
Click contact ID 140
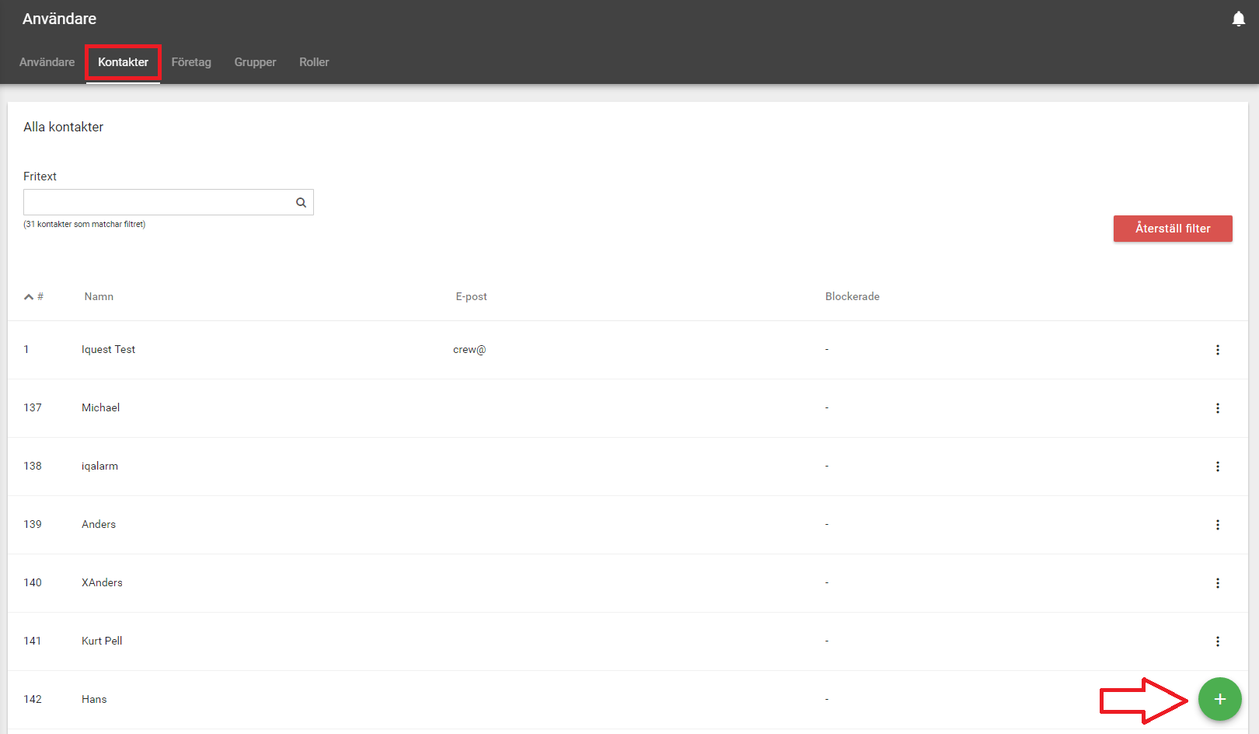click(x=33, y=582)
